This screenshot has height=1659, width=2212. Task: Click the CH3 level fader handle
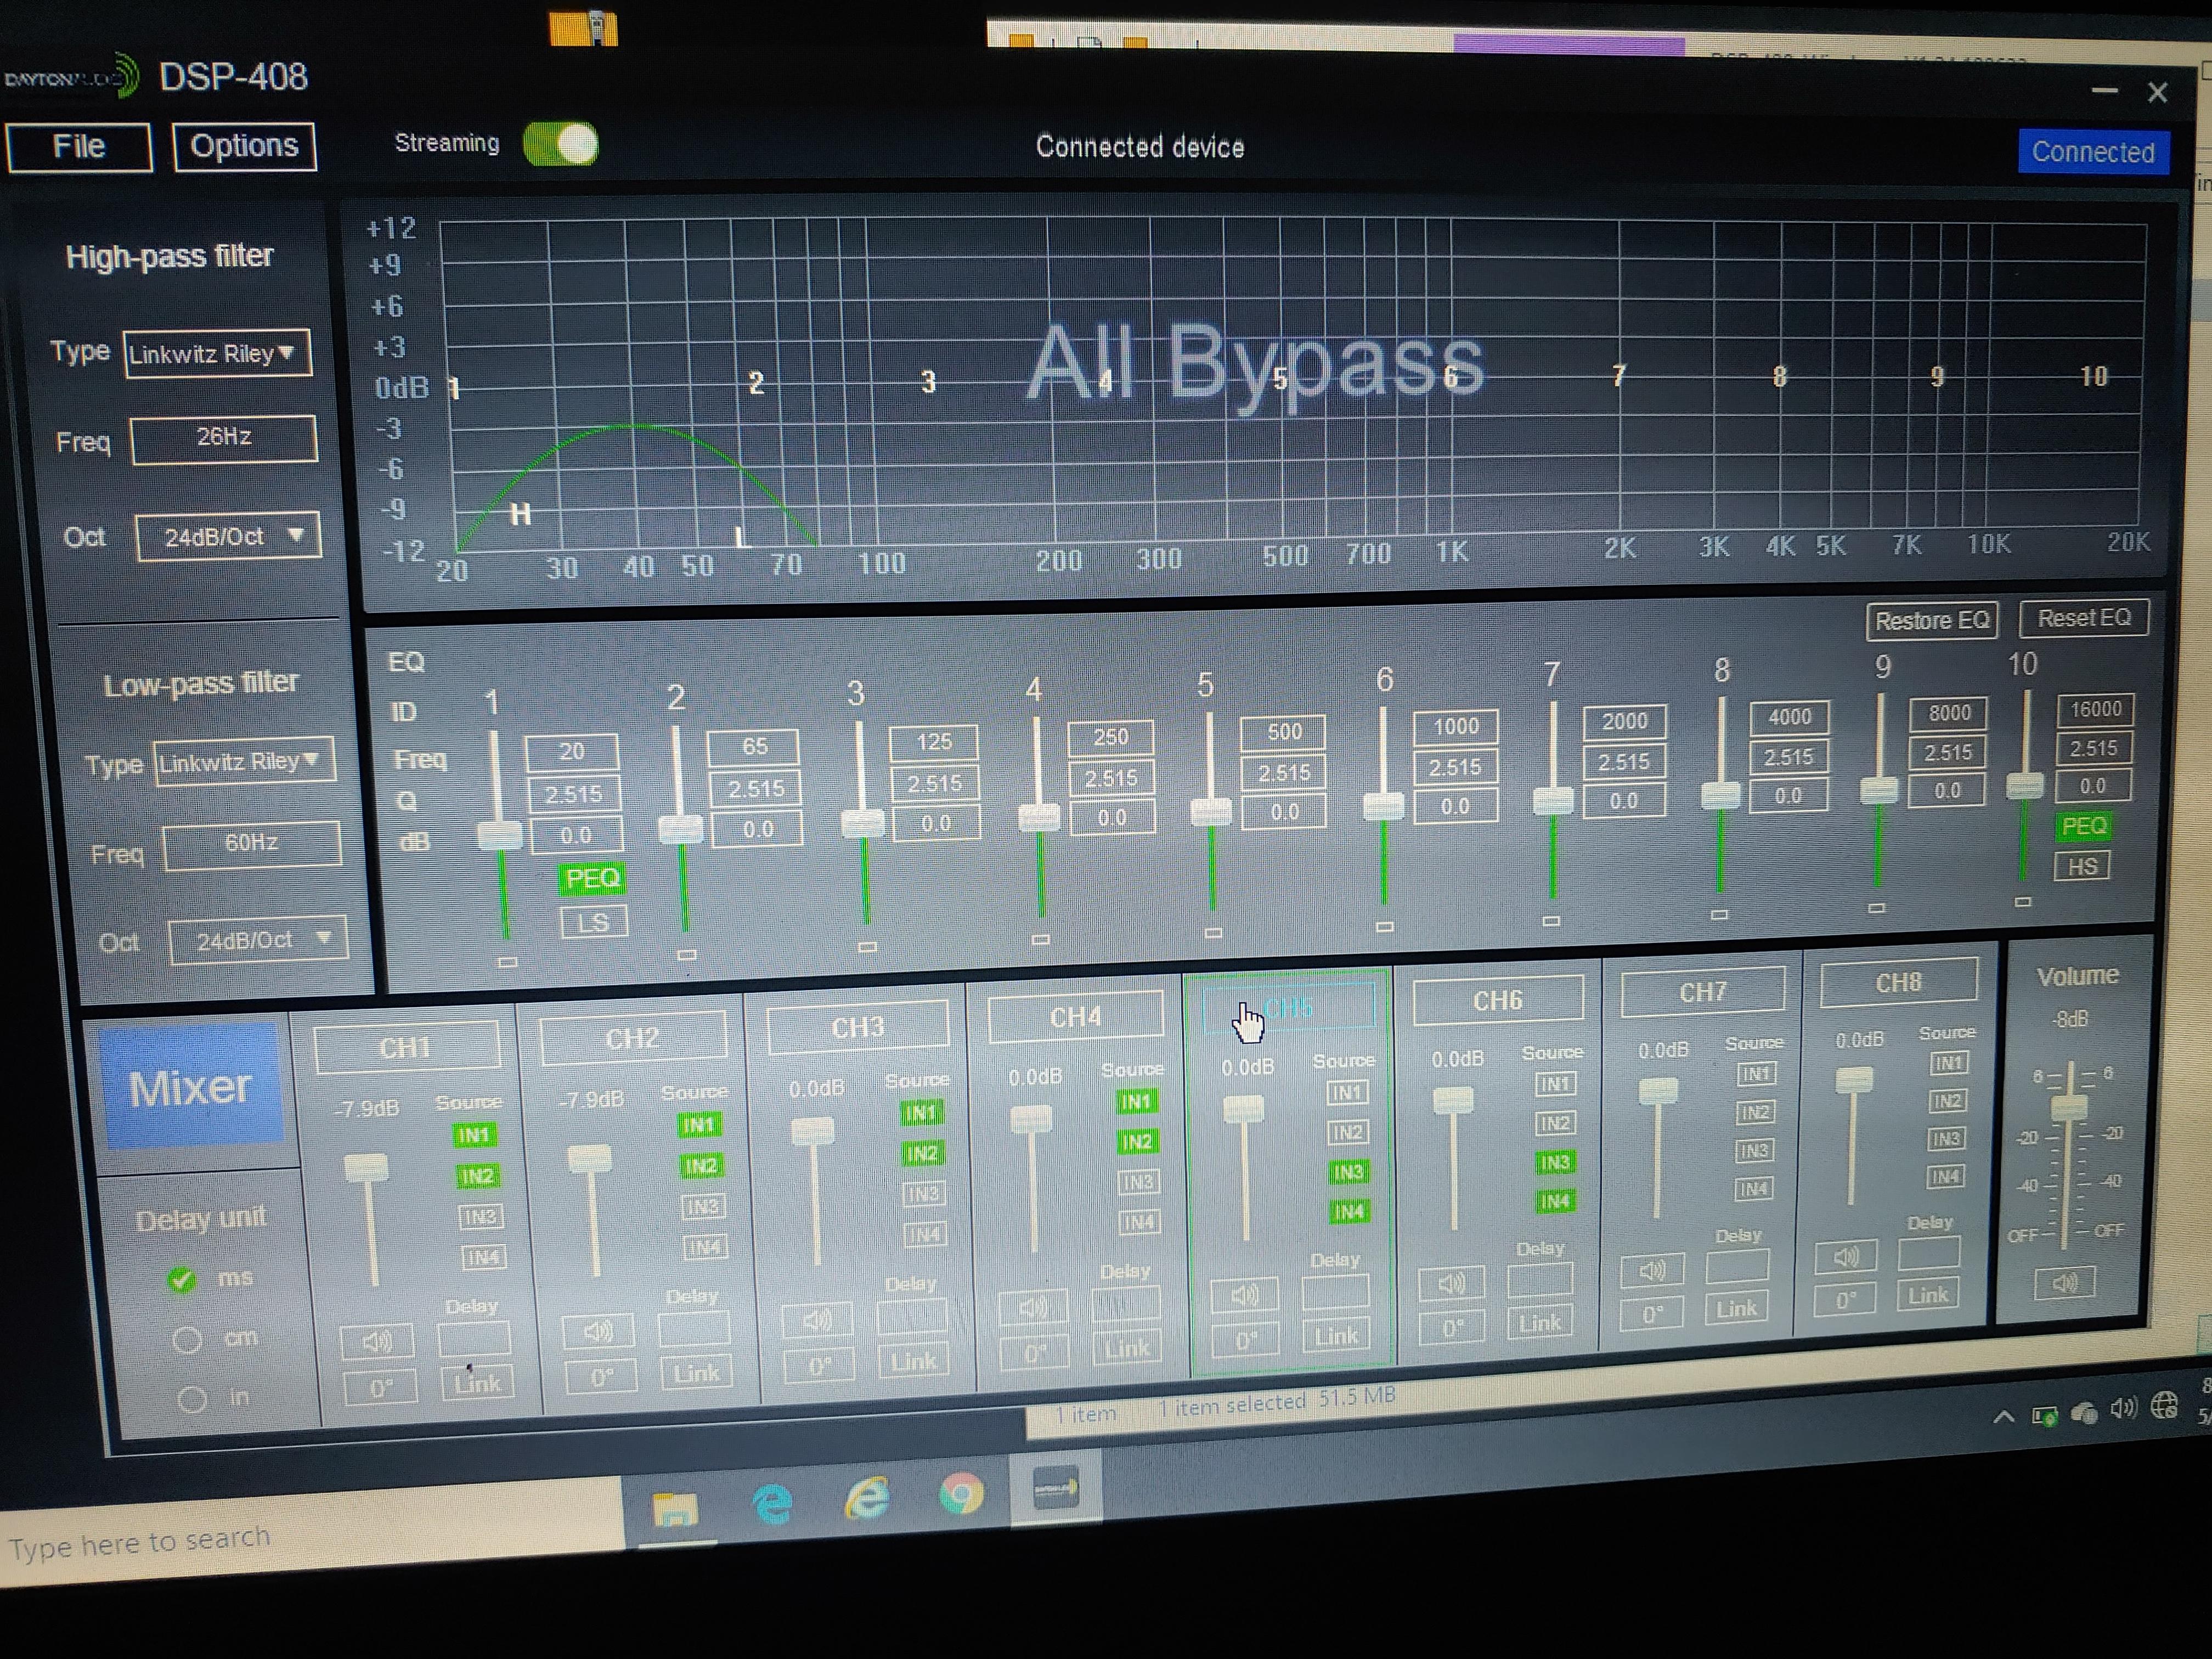(x=812, y=1132)
